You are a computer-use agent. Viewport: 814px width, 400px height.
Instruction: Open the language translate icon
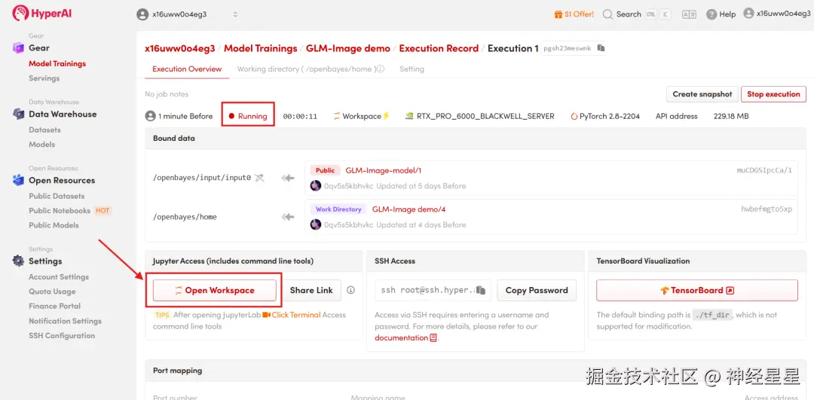(x=689, y=14)
